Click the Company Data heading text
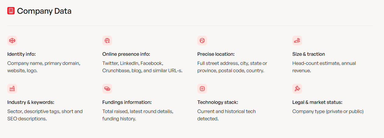This screenshot has width=384, height=138. (x=44, y=11)
